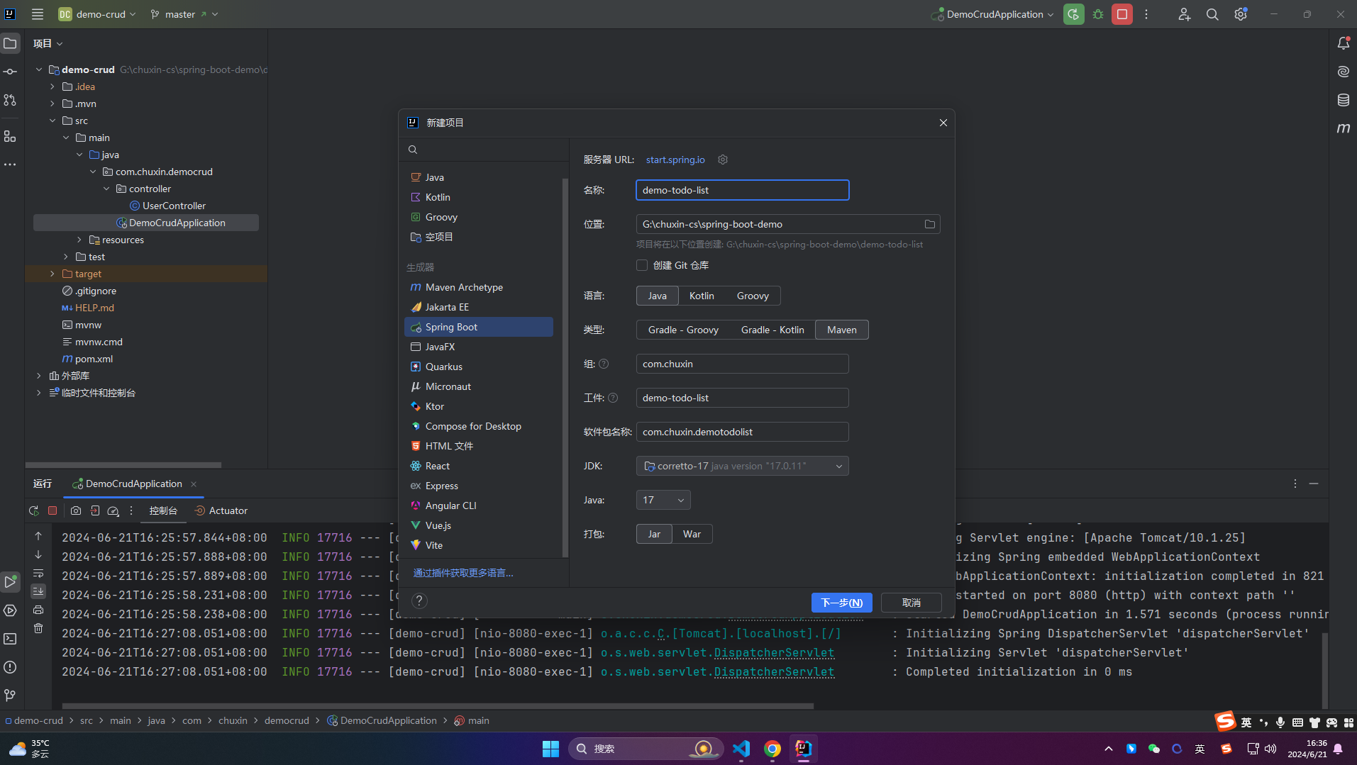
Task: Open Code With Me user icon
Action: coord(1185,14)
